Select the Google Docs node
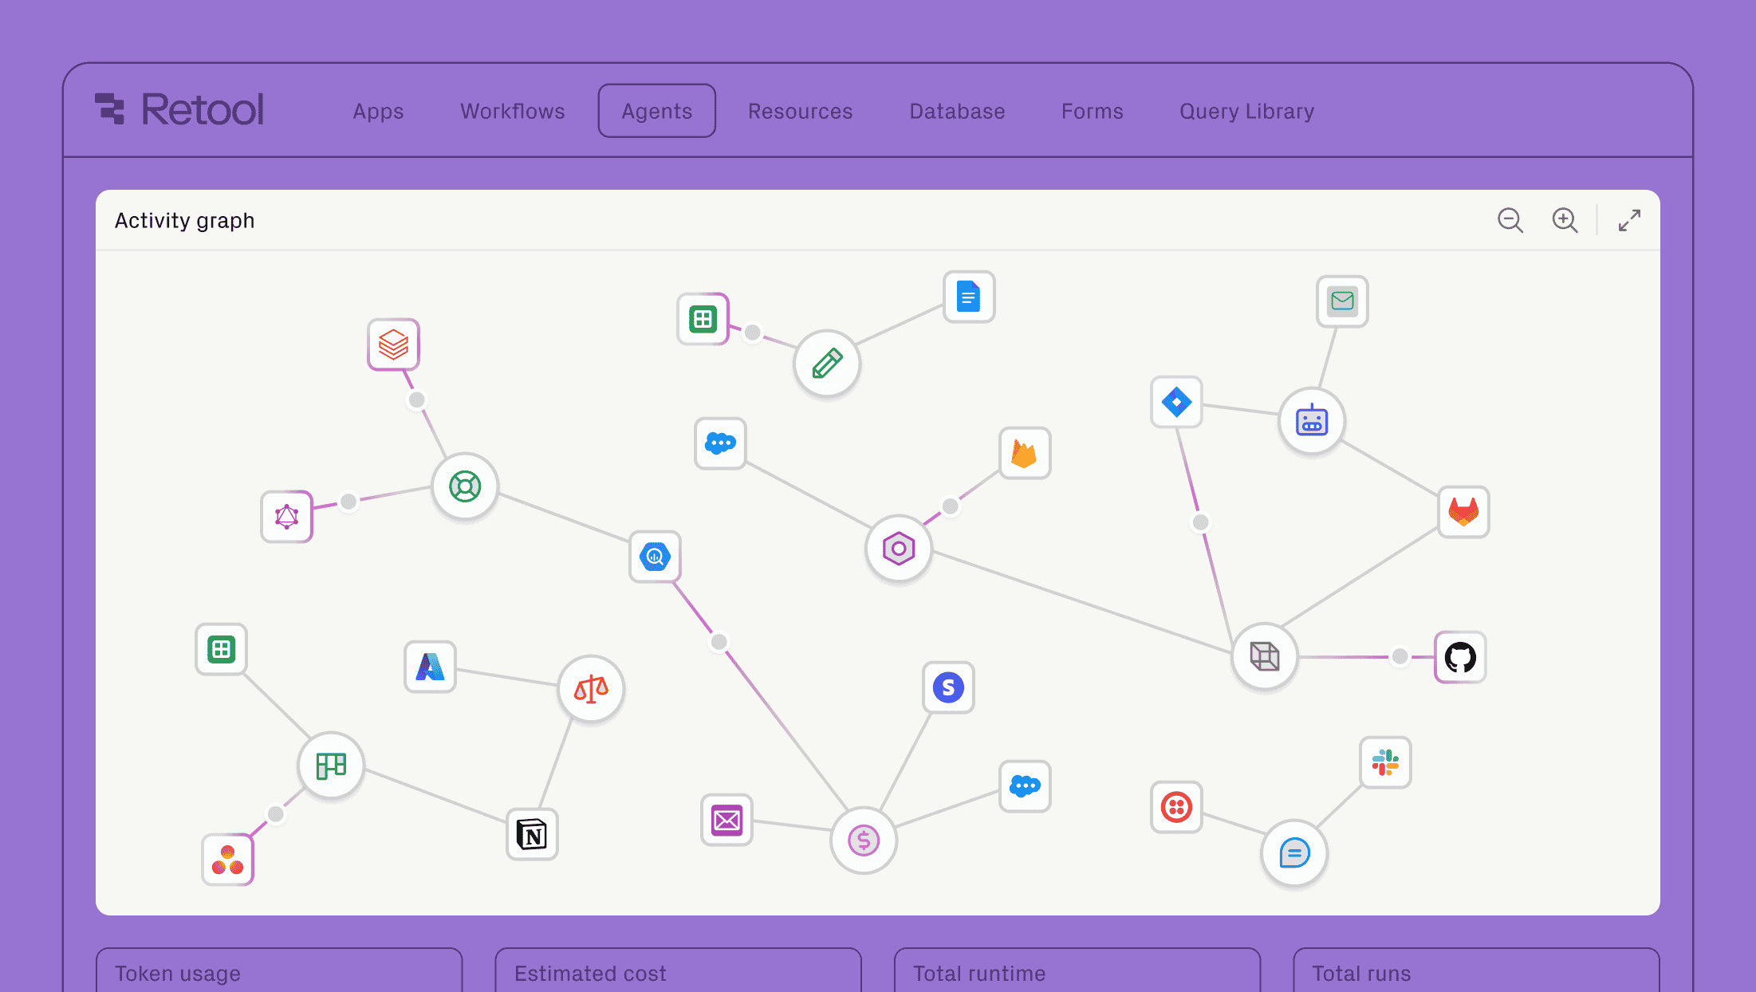Screen dimensions: 1756x992 click(968, 296)
